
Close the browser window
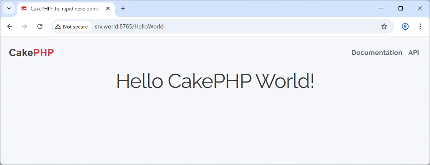coord(420,8)
